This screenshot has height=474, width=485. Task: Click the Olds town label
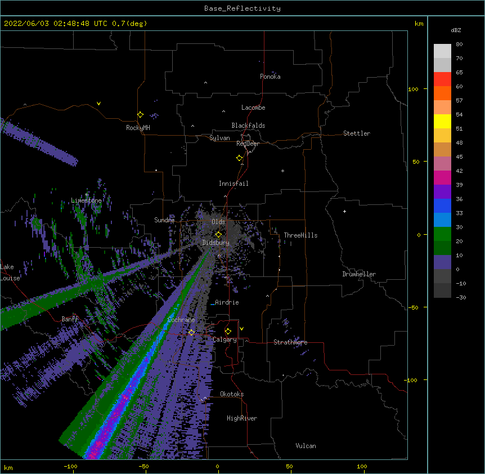point(218,222)
